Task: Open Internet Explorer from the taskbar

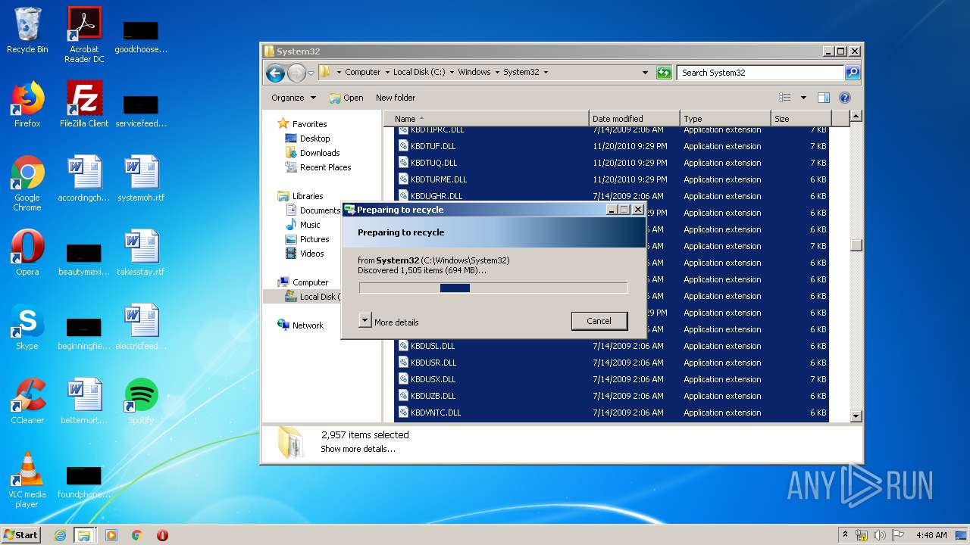Action: (x=60, y=535)
